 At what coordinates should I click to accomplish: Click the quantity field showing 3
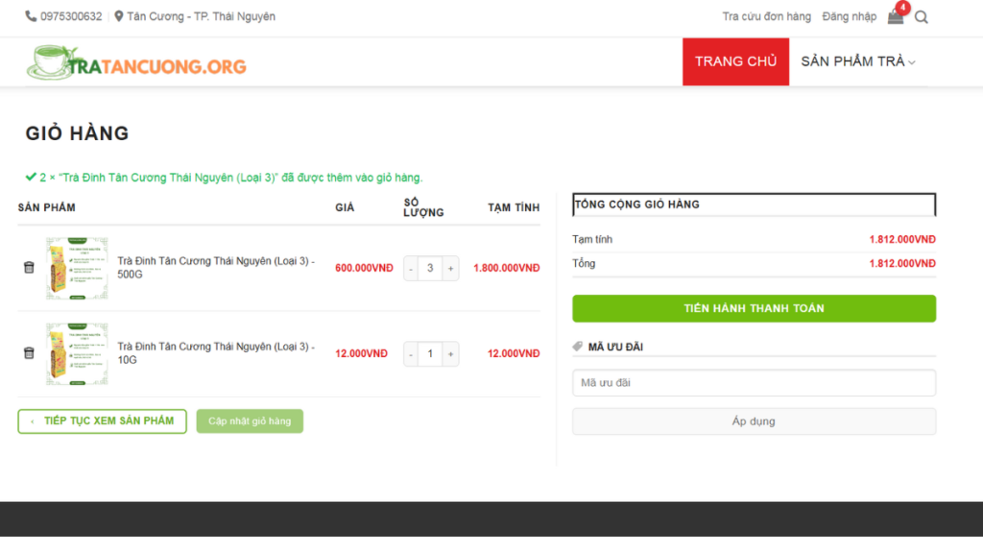tap(431, 269)
